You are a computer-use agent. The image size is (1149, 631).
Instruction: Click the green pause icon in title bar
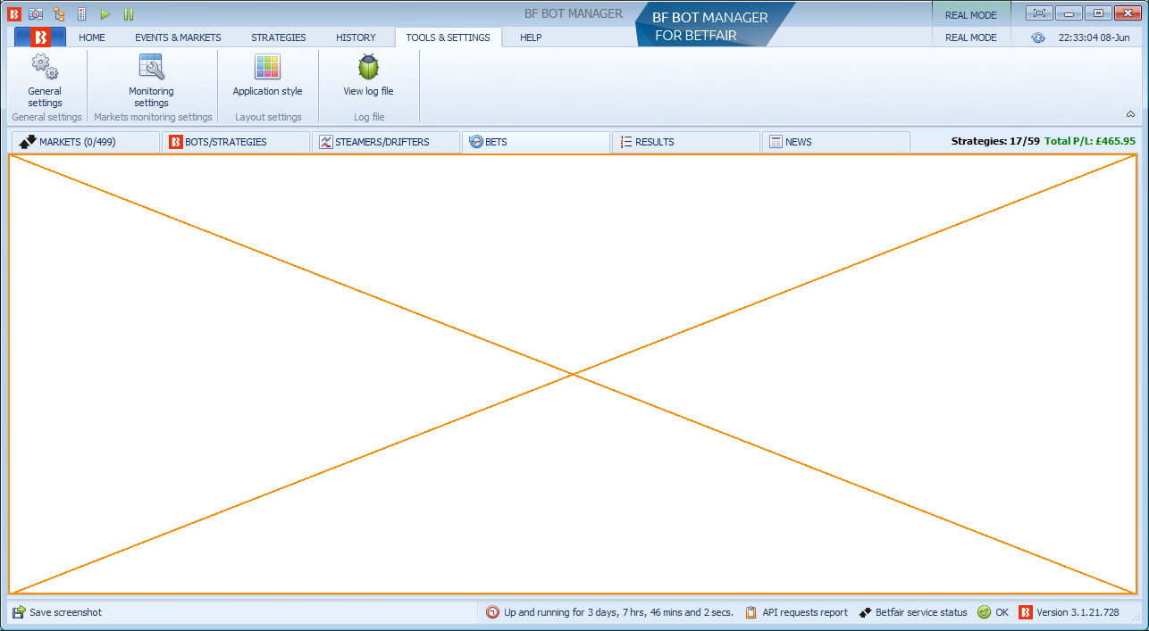pyautogui.click(x=129, y=14)
